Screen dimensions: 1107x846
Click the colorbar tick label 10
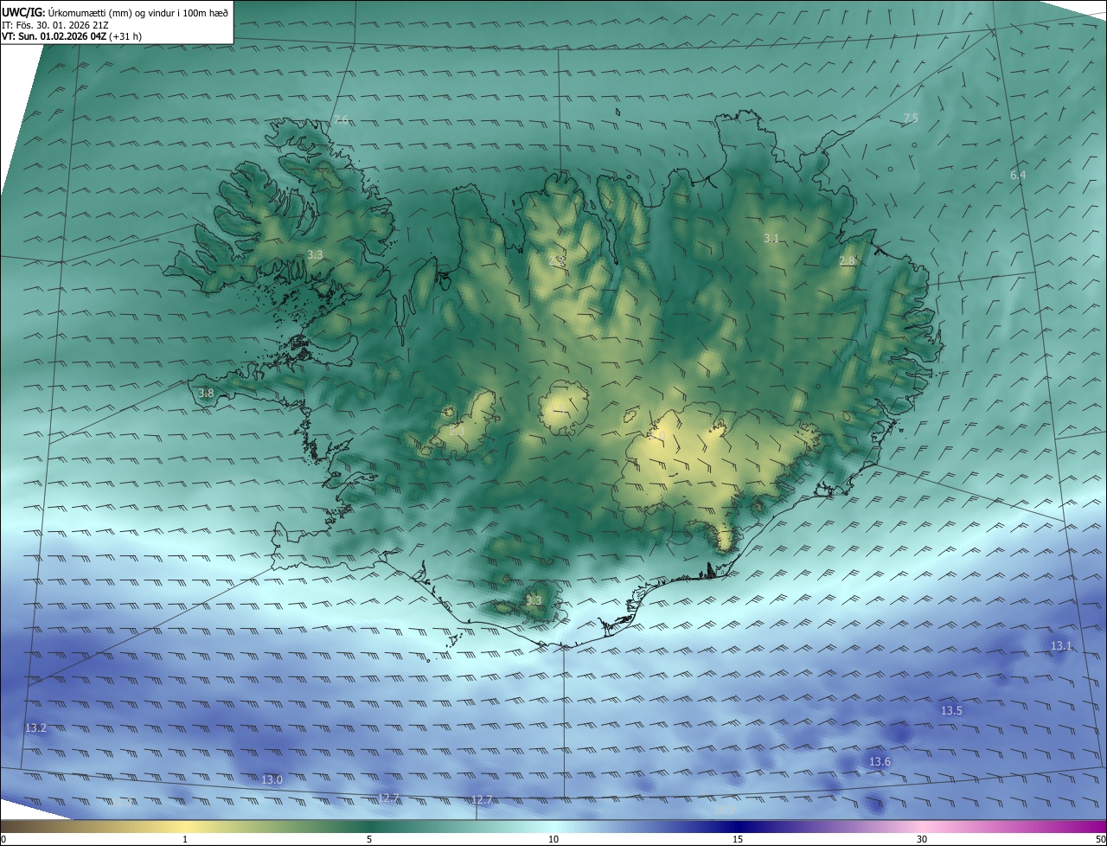(x=553, y=839)
